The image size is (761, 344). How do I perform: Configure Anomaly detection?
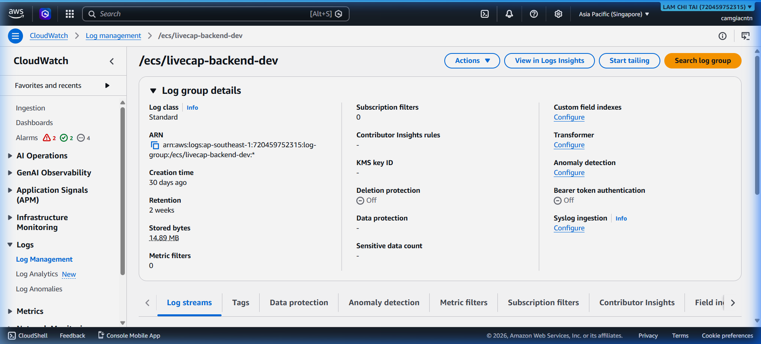[x=569, y=173]
